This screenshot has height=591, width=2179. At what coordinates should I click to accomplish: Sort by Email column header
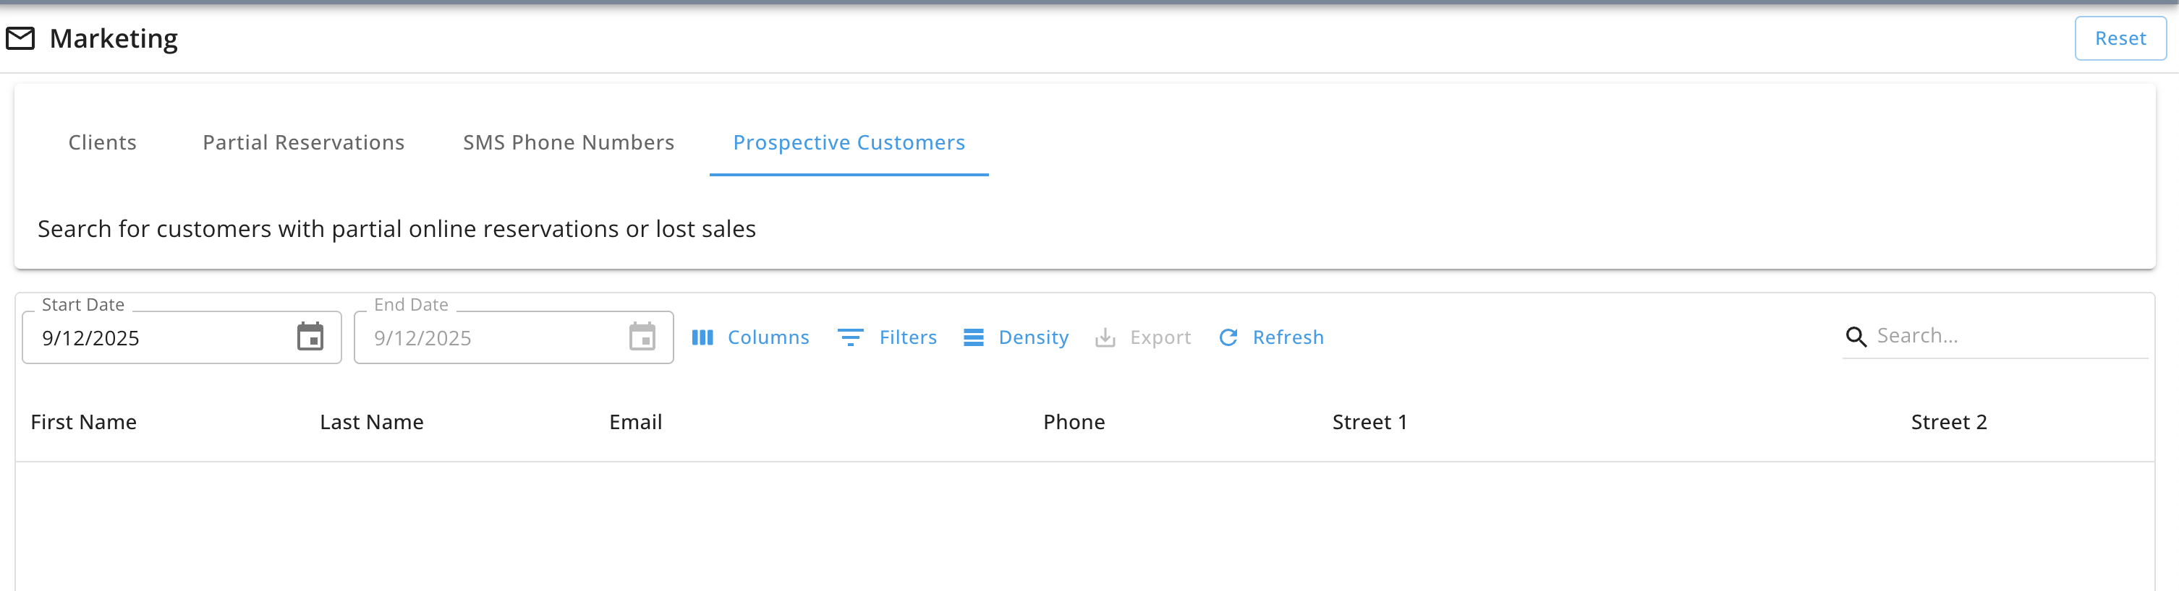point(635,422)
